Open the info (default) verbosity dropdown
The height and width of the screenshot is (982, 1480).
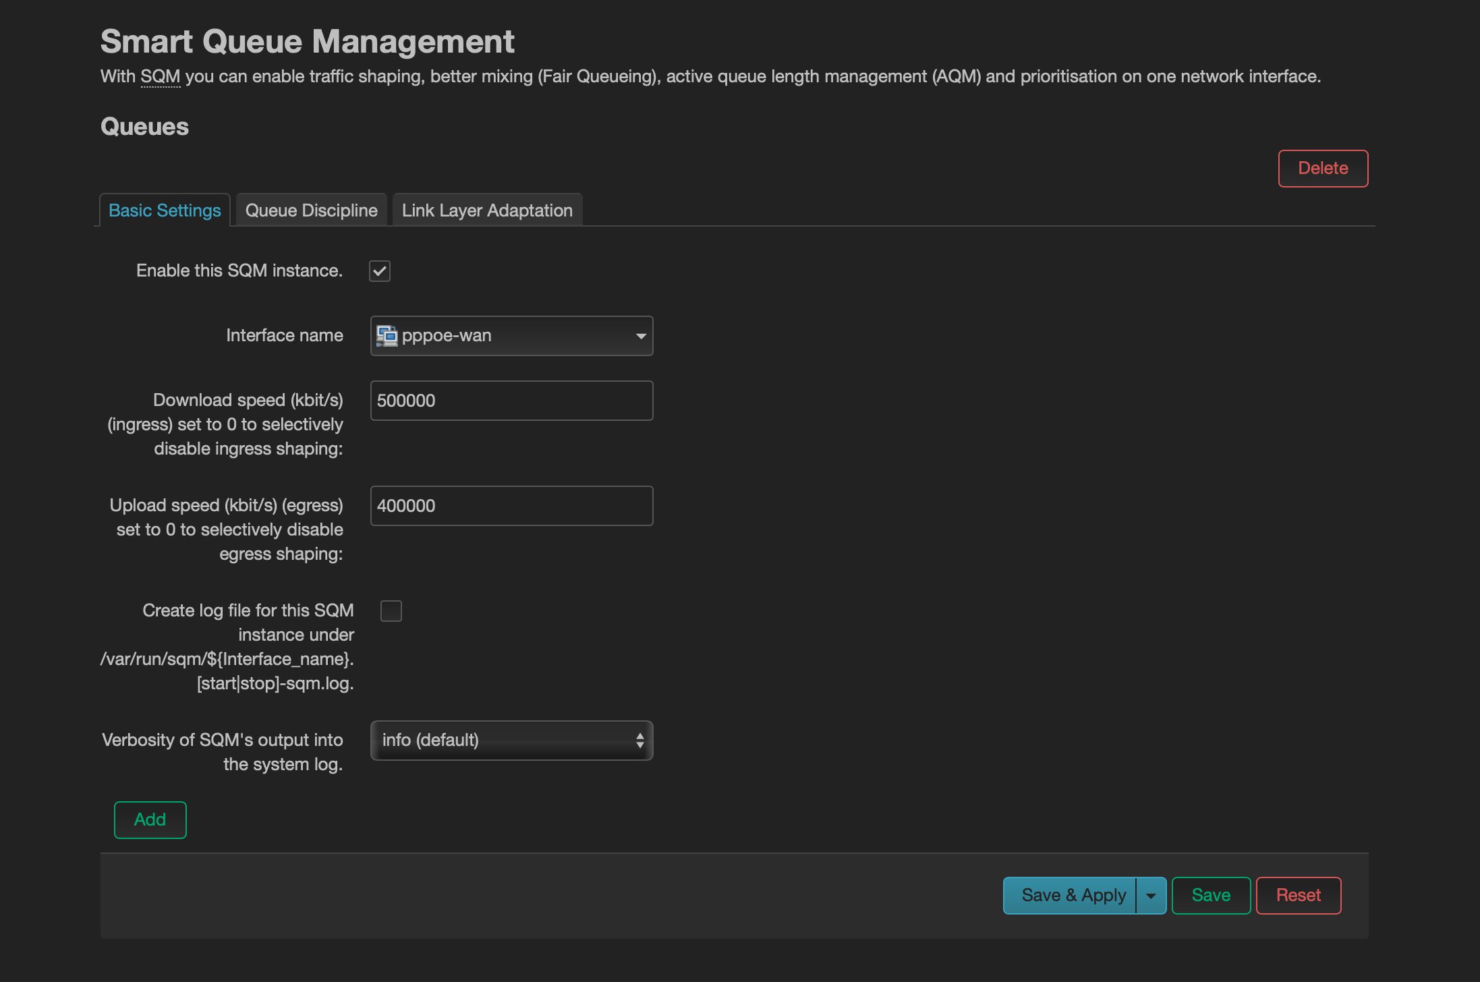click(511, 741)
